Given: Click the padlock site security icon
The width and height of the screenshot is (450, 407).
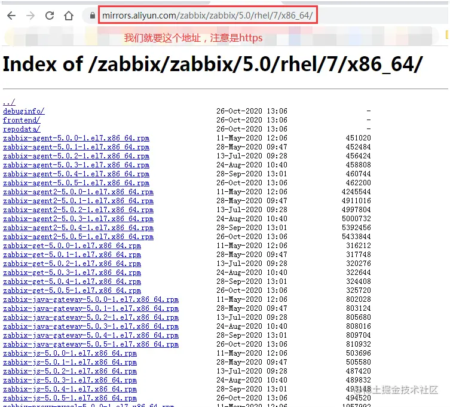Looking at the screenshot, I should point(93,16).
